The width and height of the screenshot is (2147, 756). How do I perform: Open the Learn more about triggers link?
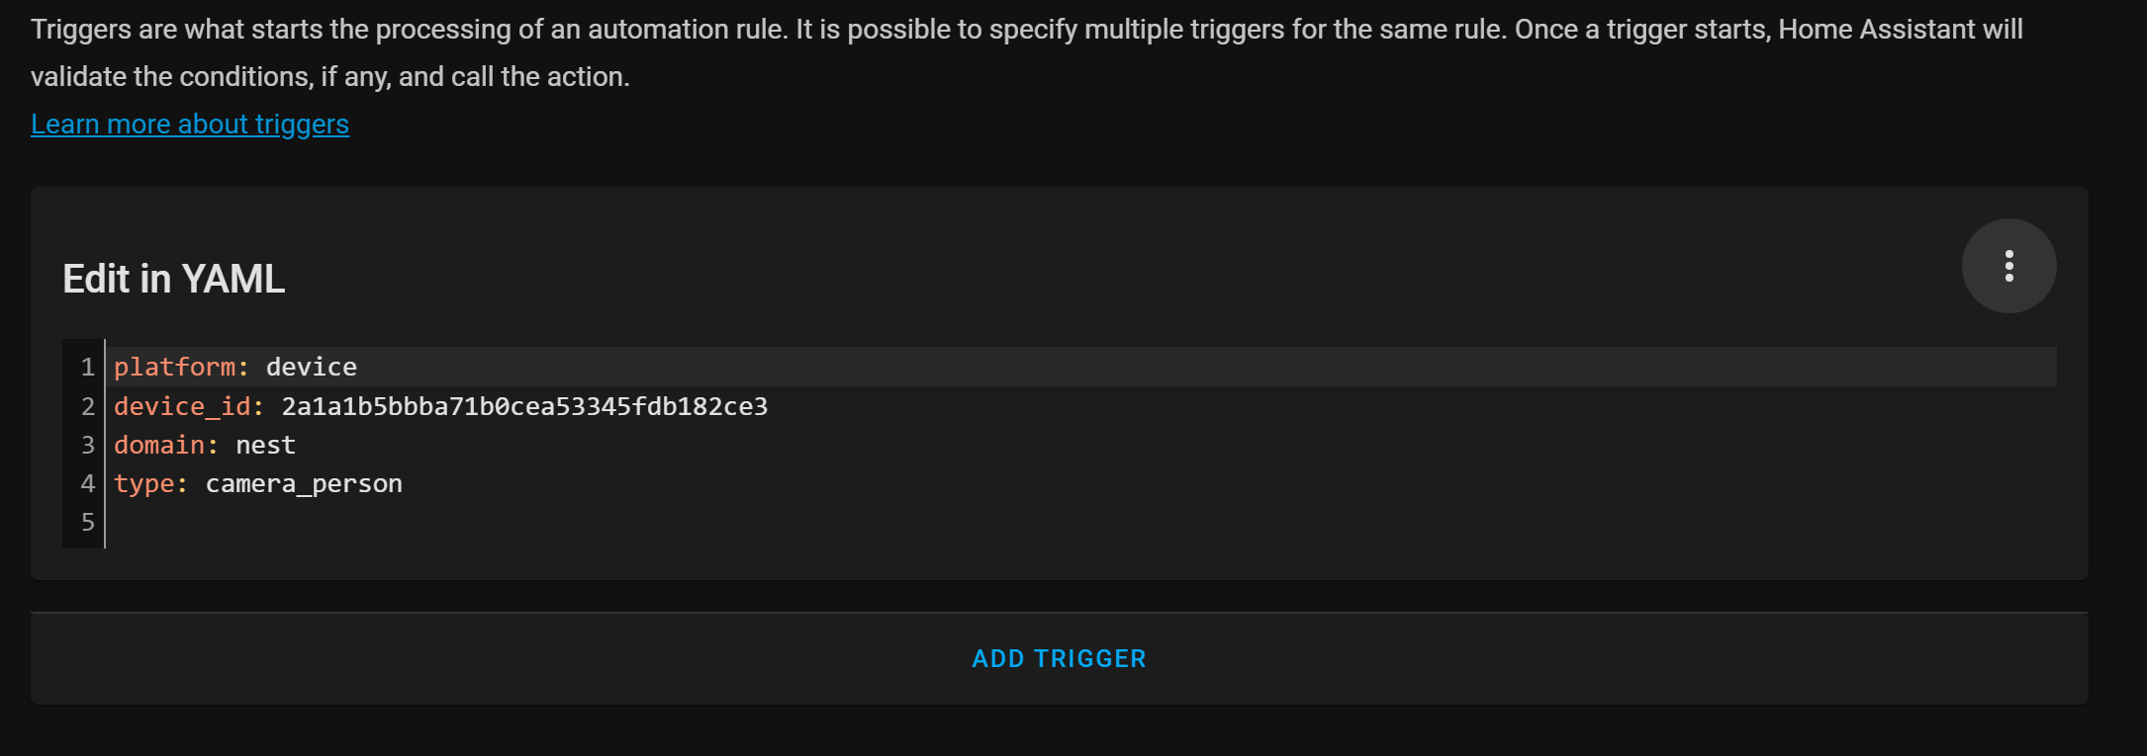[x=190, y=125]
